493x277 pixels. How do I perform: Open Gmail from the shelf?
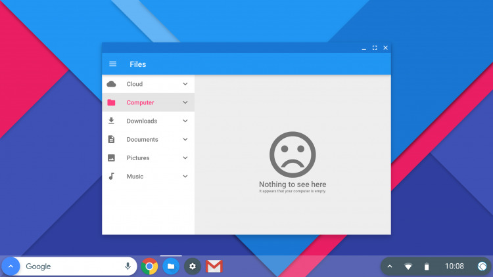tap(214, 266)
